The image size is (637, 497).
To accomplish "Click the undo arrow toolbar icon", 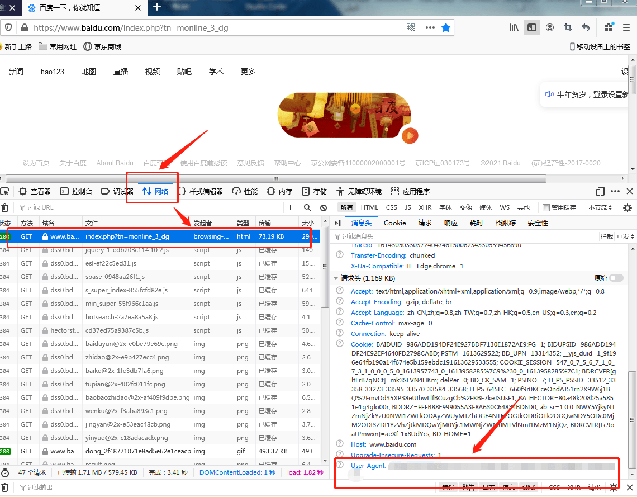I will (x=586, y=27).
